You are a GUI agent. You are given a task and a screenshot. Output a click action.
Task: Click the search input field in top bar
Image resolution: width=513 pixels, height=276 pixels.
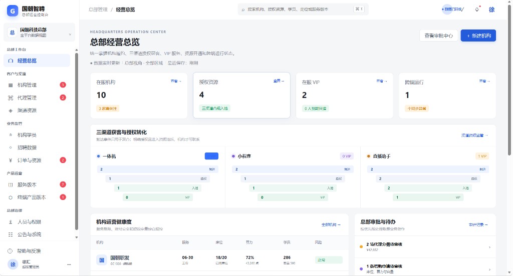click(303, 9)
